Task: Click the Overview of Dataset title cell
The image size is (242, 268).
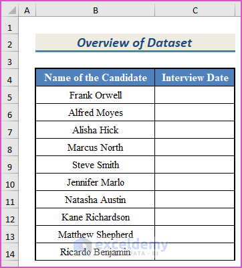Action: tap(135, 42)
